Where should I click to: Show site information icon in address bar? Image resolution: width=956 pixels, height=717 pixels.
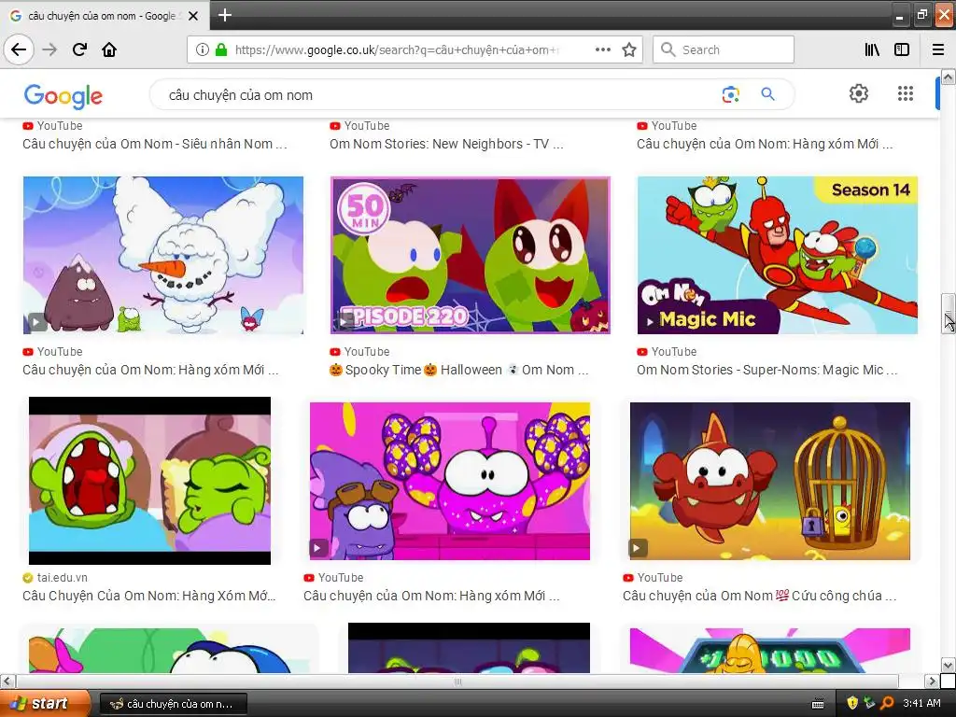[x=203, y=49]
